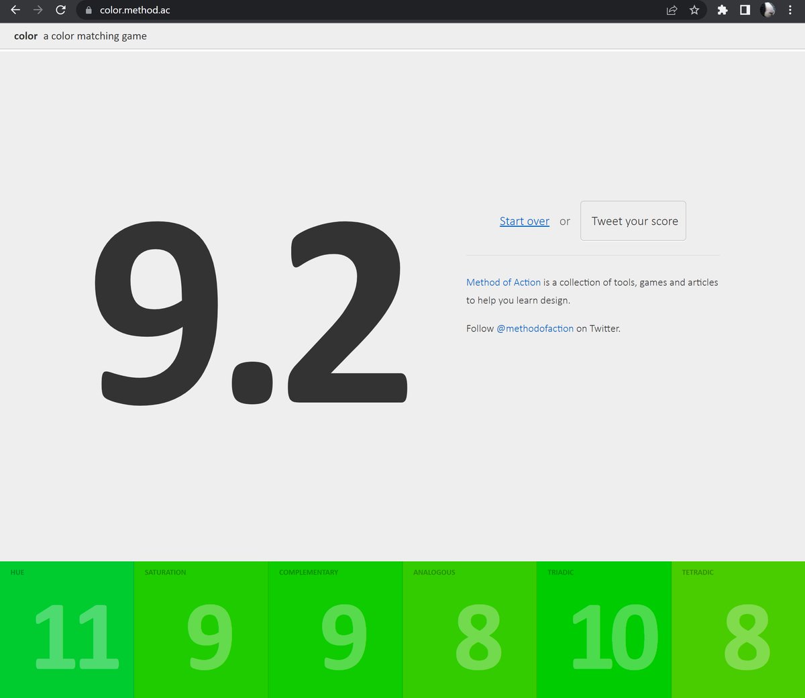Viewport: 805px width, 698px height.
Task: Click the 'color' site title
Action: coord(25,36)
